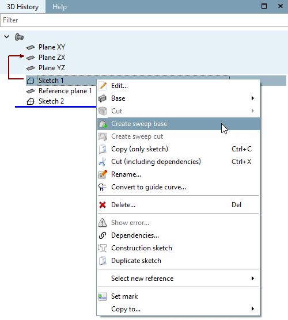288x320 pixels.
Task: Click the pencil icon beside Edit
Action: pyautogui.click(x=103, y=86)
